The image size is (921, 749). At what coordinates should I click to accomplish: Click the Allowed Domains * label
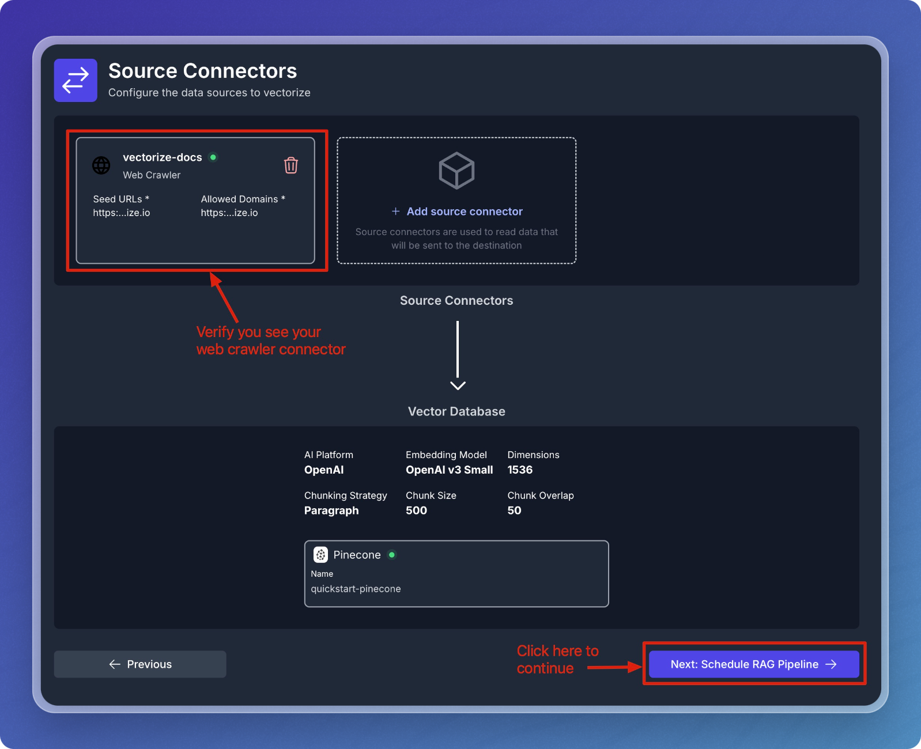243,199
